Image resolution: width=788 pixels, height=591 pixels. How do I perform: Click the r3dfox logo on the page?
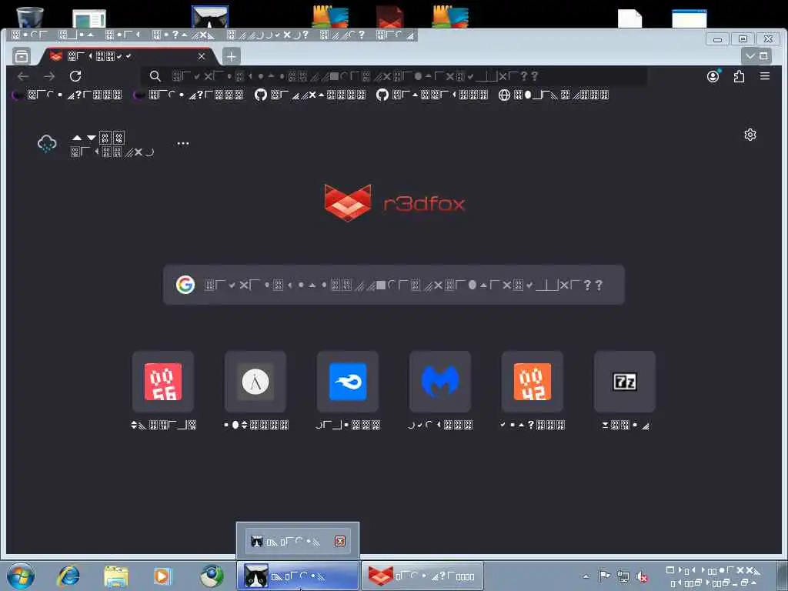395,202
